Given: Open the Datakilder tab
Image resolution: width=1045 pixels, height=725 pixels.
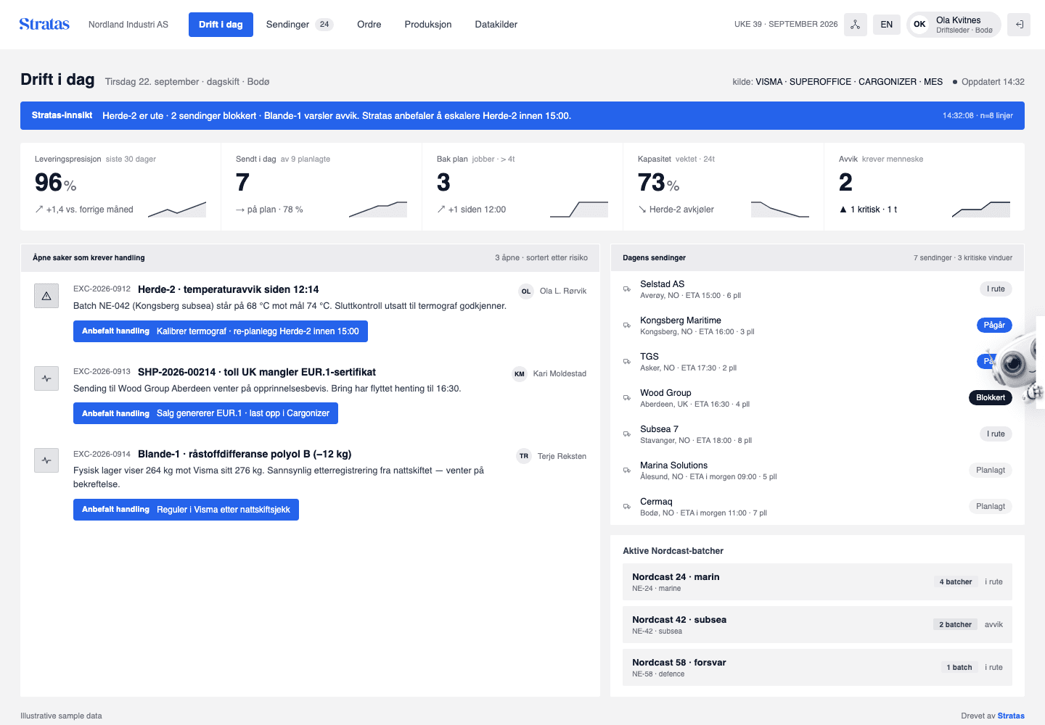Looking at the screenshot, I should click(496, 25).
